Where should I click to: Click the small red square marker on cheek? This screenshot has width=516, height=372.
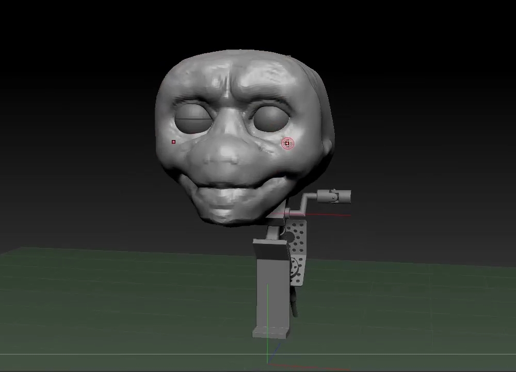click(174, 142)
